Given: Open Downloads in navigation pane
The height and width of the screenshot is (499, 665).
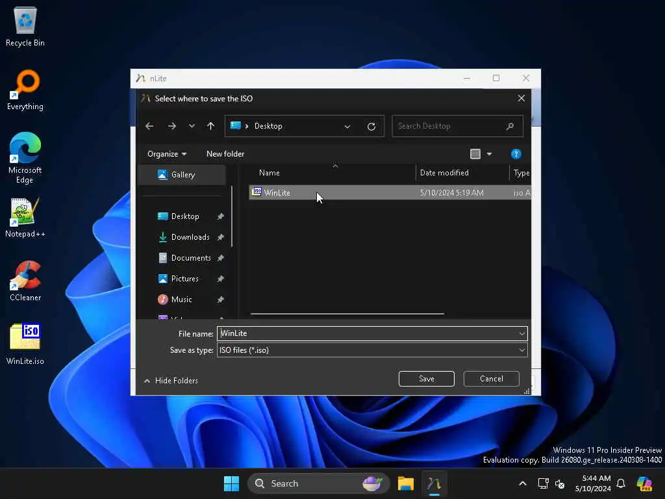Looking at the screenshot, I should pos(190,237).
